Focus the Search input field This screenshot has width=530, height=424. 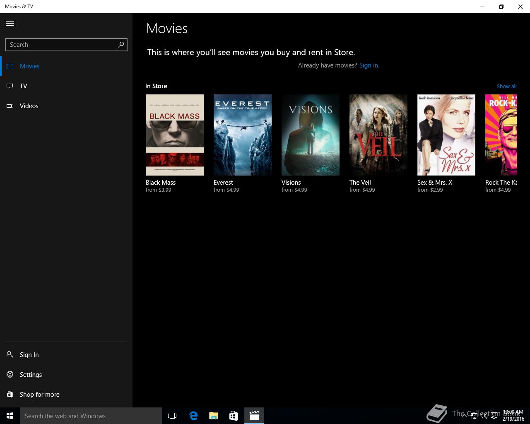pos(66,45)
